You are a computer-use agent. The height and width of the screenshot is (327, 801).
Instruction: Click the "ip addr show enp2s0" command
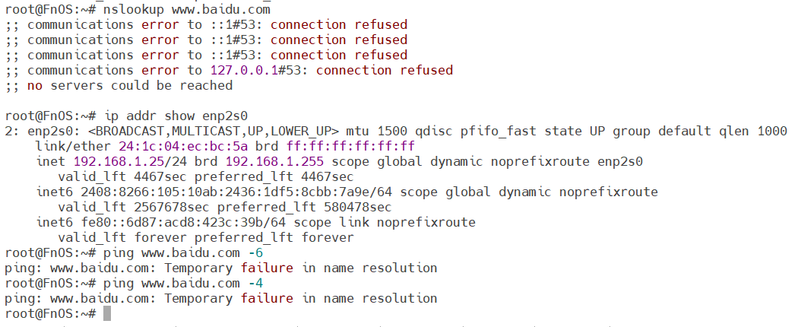(176, 116)
